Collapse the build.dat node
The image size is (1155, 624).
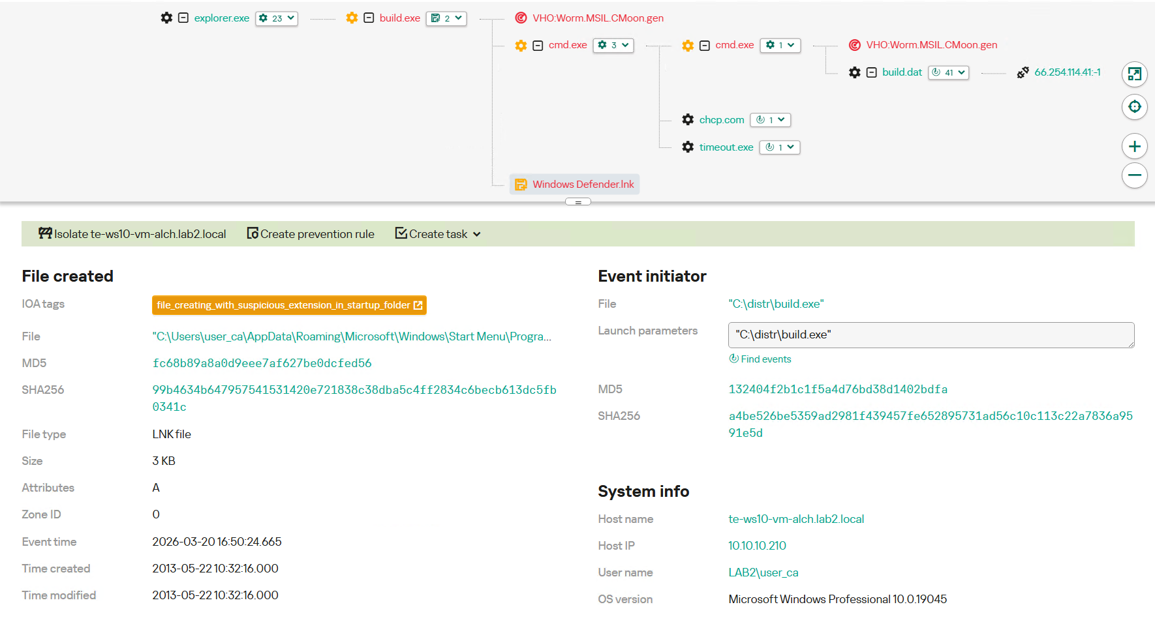point(872,72)
